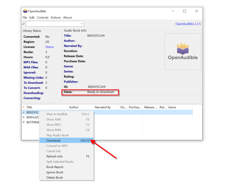Viewport: 238px width, 184px height.
Task: Open the File menu
Action: pos(25,18)
